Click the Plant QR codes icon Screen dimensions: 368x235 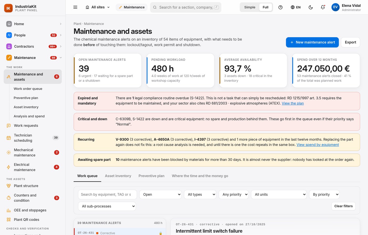tap(9, 220)
